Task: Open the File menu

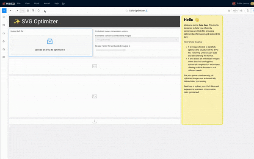Action: tap(19, 3)
